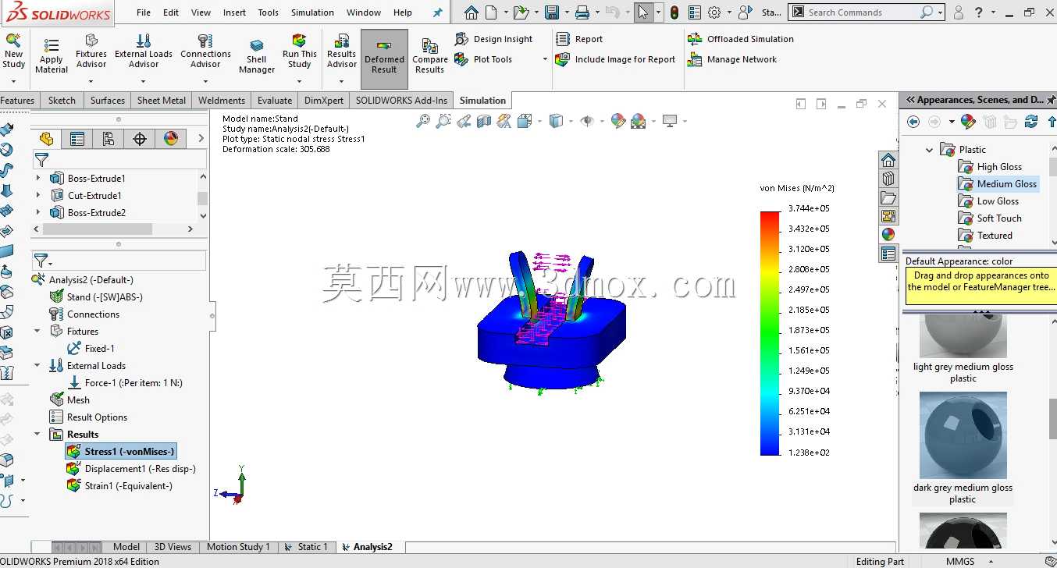This screenshot has width=1057, height=568.
Task: Open the Apply Material tool
Action: 52,56
